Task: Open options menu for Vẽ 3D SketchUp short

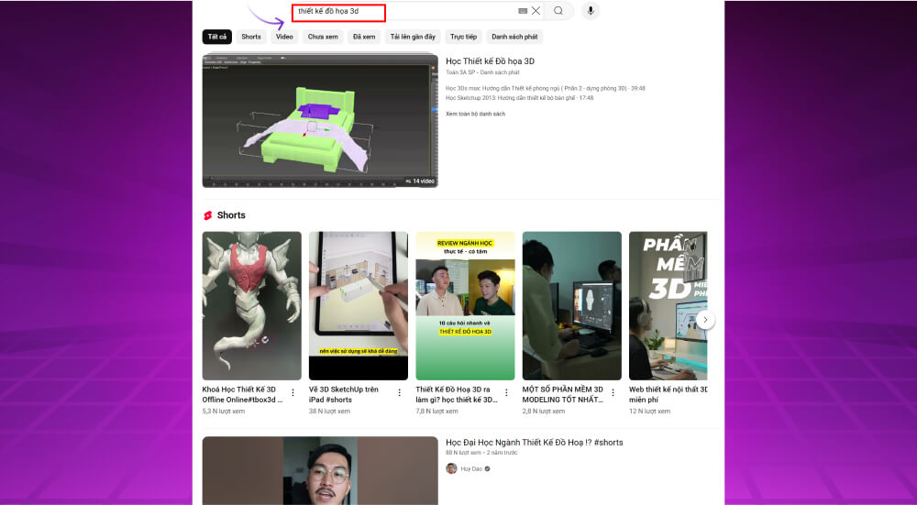Action: point(400,393)
